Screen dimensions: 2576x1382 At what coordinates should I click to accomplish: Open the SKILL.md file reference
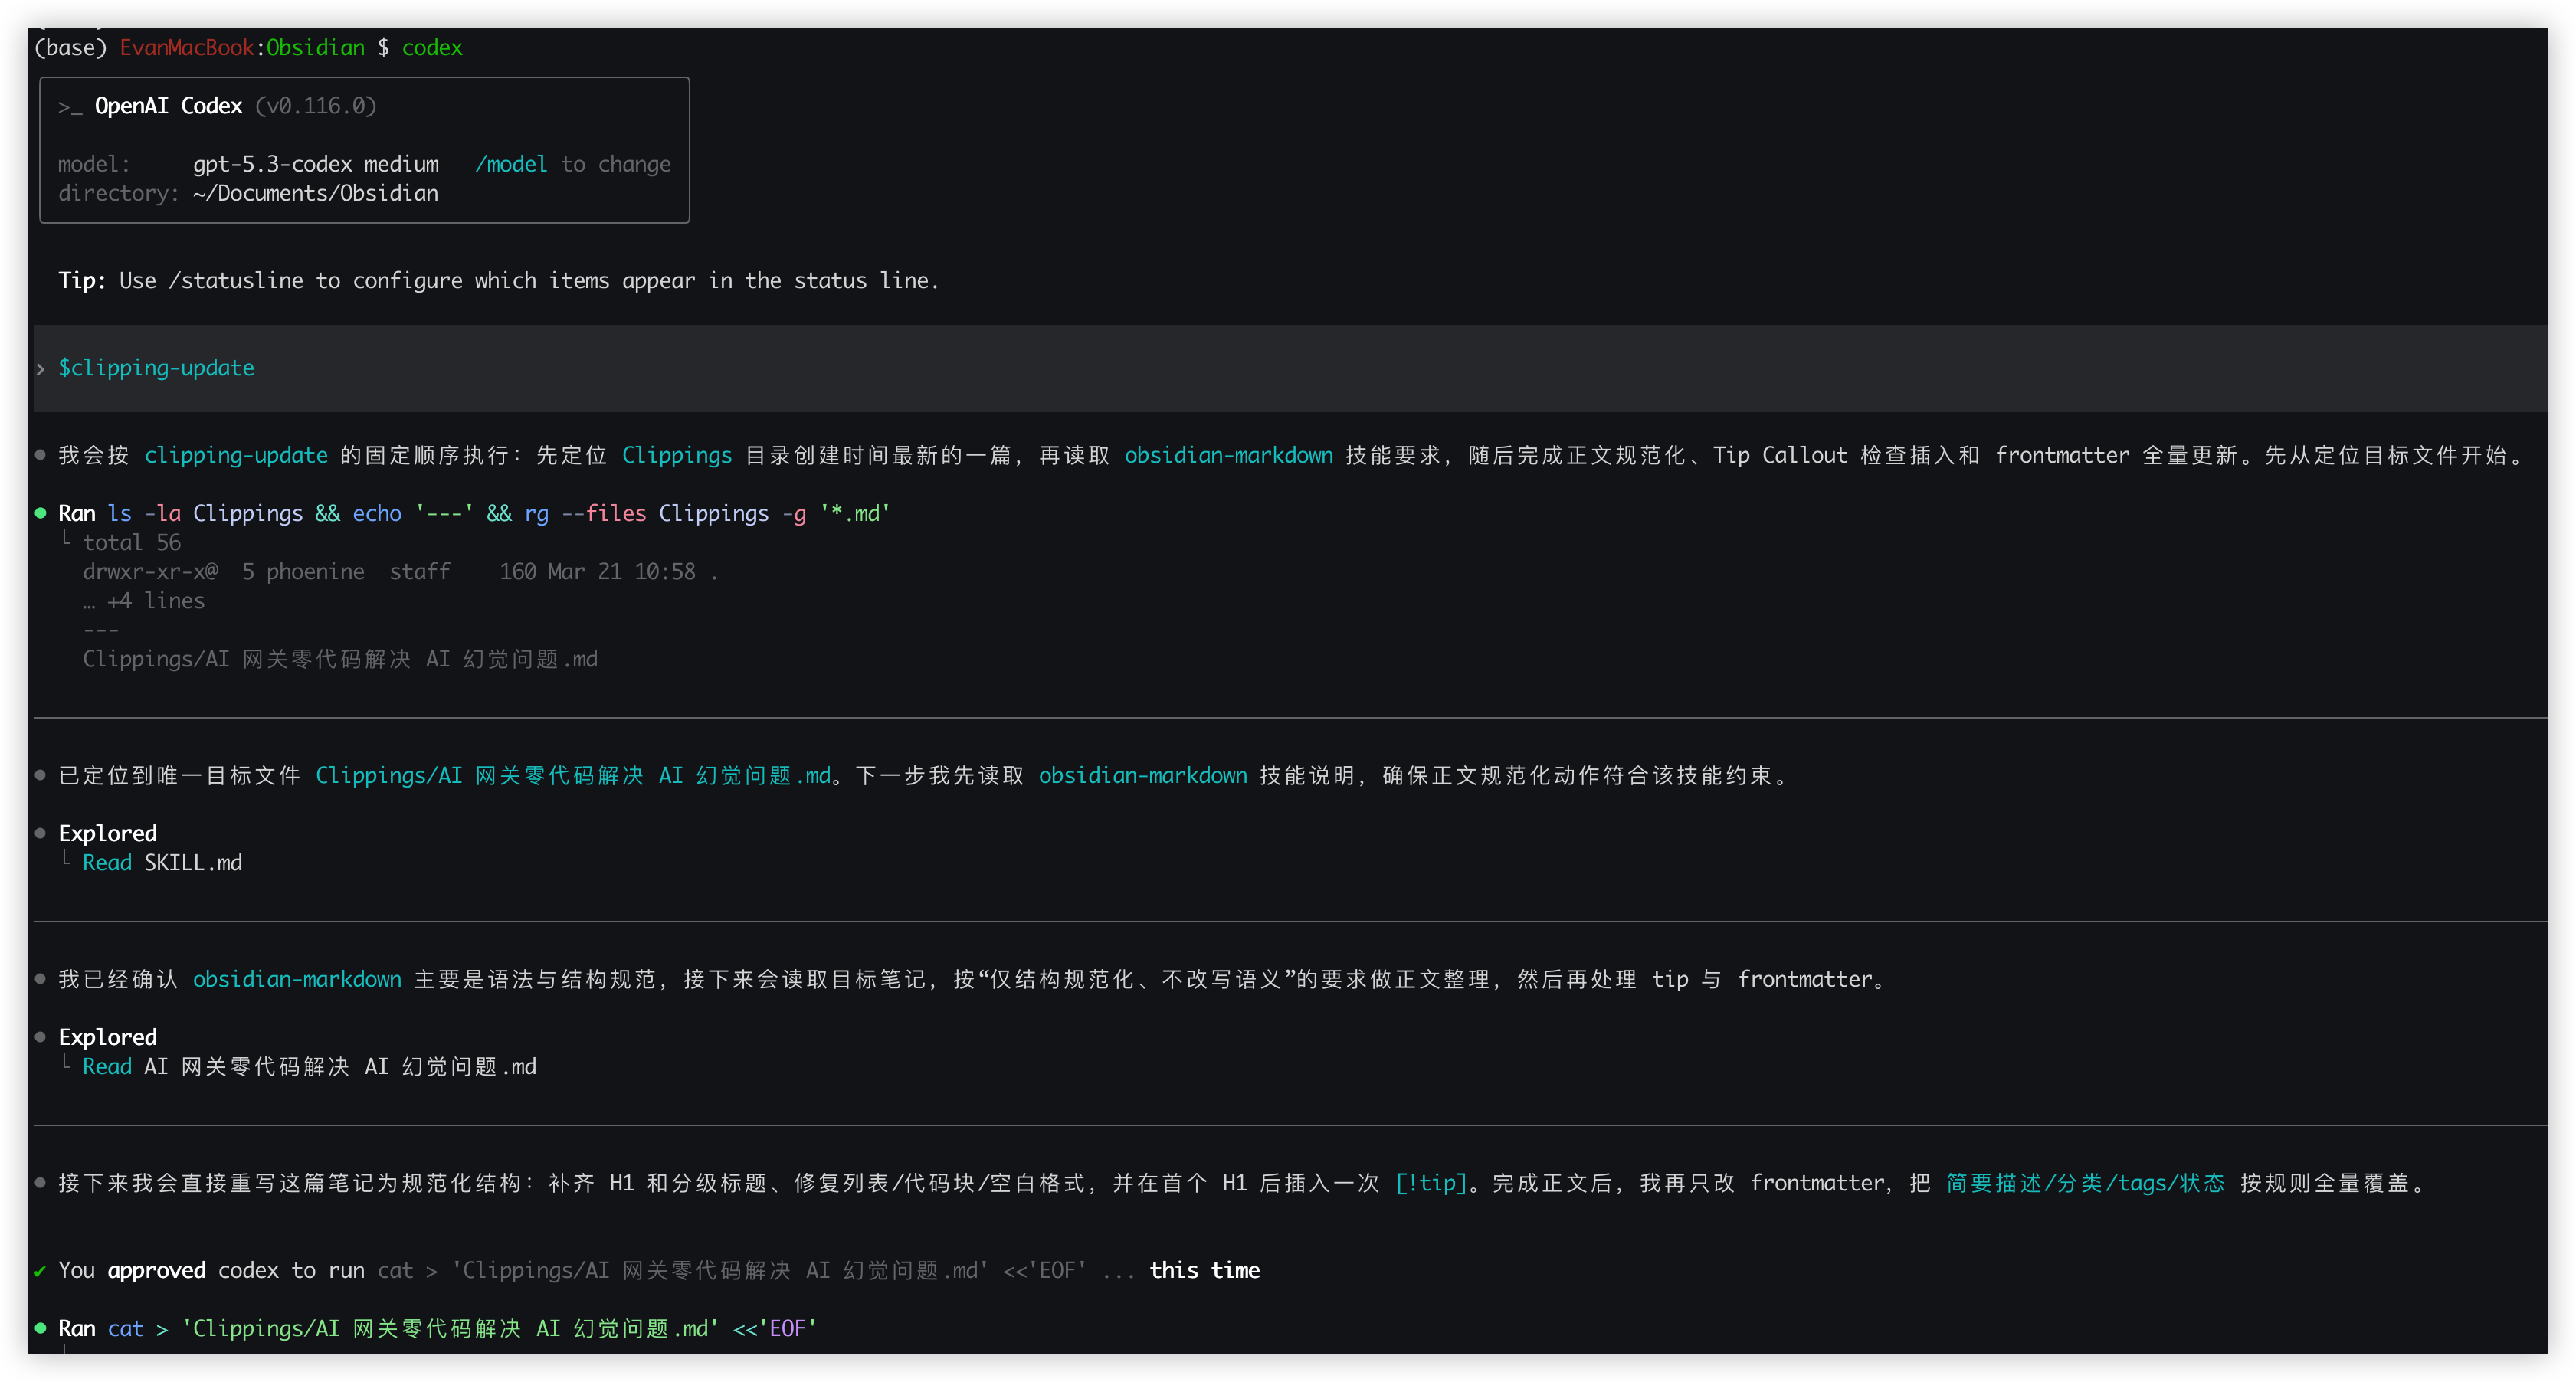(x=193, y=863)
